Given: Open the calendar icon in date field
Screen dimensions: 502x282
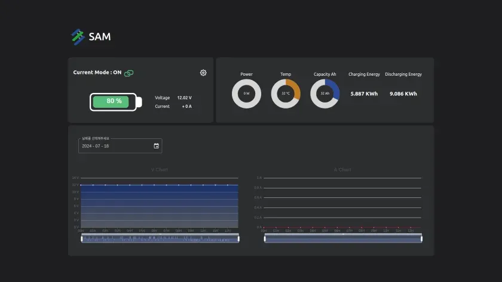Looking at the screenshot, I should tap(156, 146).
